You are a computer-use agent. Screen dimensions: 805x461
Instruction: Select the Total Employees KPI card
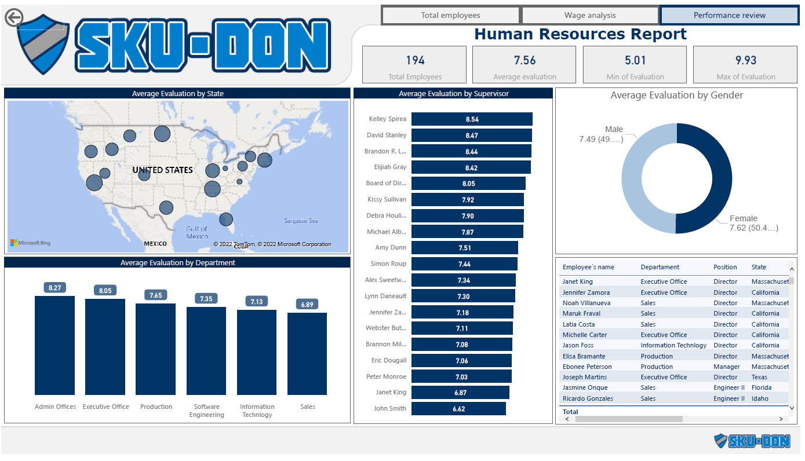click(x=414, y=64)
